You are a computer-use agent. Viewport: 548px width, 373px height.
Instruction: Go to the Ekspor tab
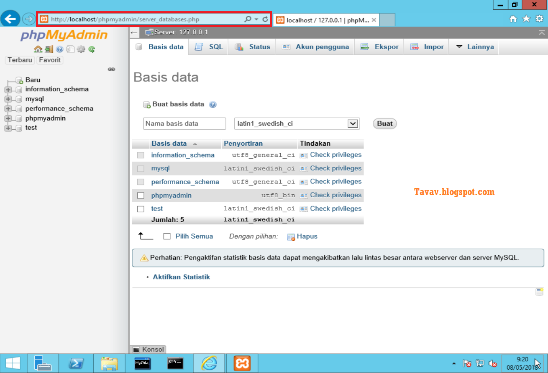tap(379, 47)
